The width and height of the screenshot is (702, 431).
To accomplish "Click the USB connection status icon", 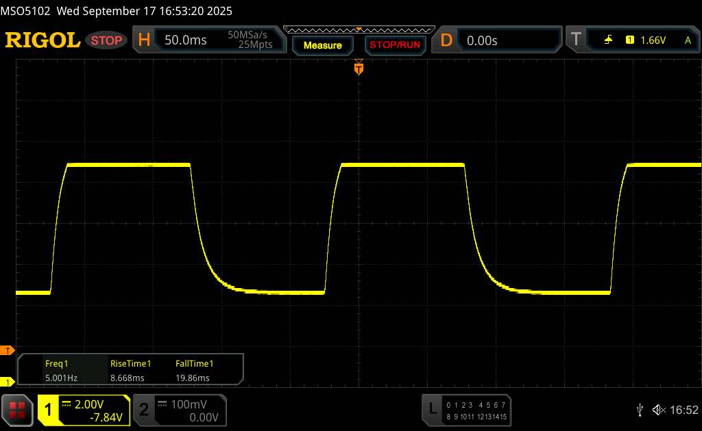I will tap(640, 409).
